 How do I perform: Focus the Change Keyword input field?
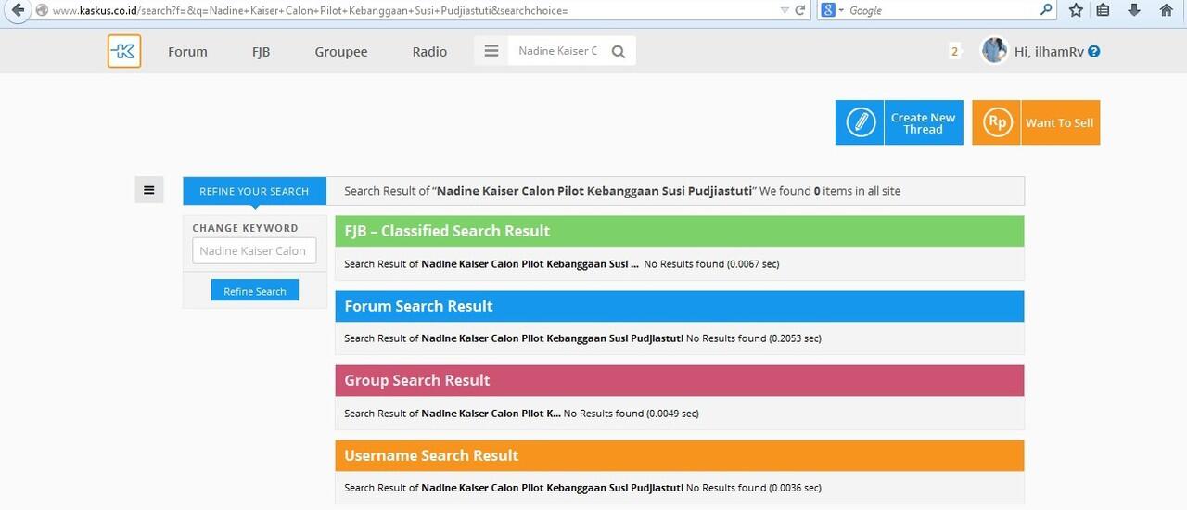click(254, 250)
